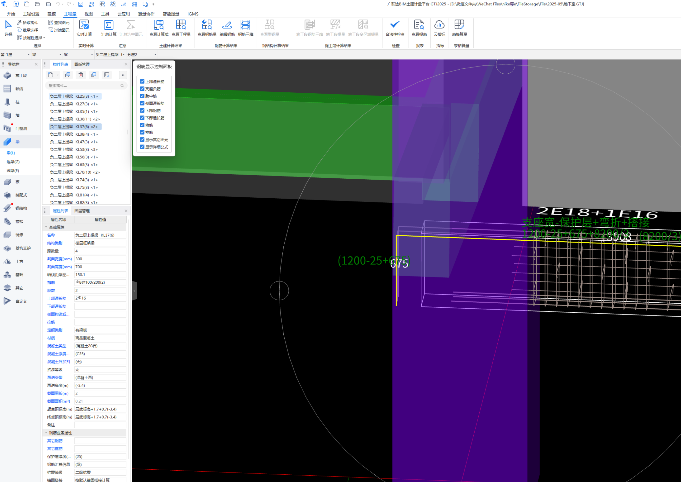The height and width of the screenshot is (482, 681).
Task: Click 箍筋 property value field
Action: (100, 282)
